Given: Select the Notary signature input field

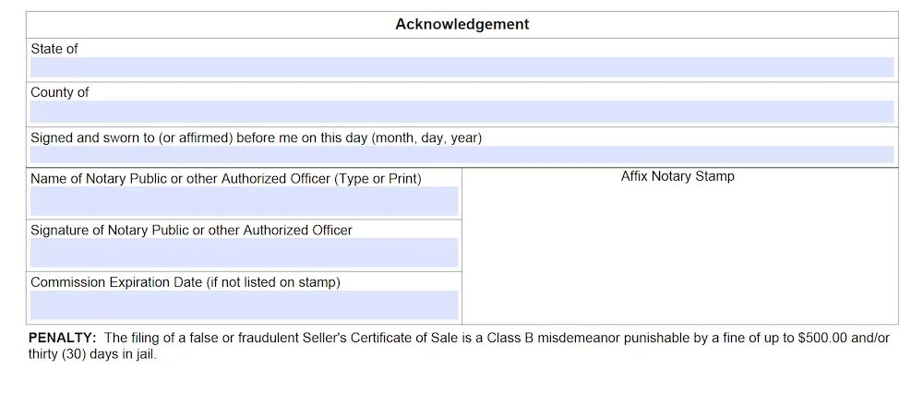Looking at the screenshot, I should [x=244, y=253].
